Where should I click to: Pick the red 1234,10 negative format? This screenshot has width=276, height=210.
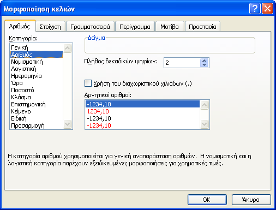pyautogui.click(x=98, y=111)
